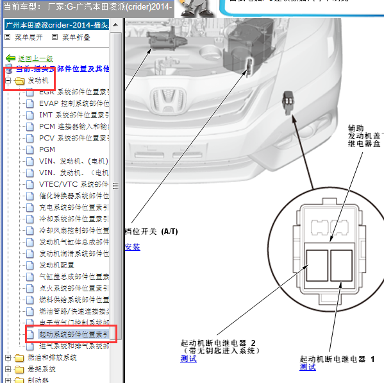
Task: Open the 催化转换器系统部件 item
Action: (74, 196)
